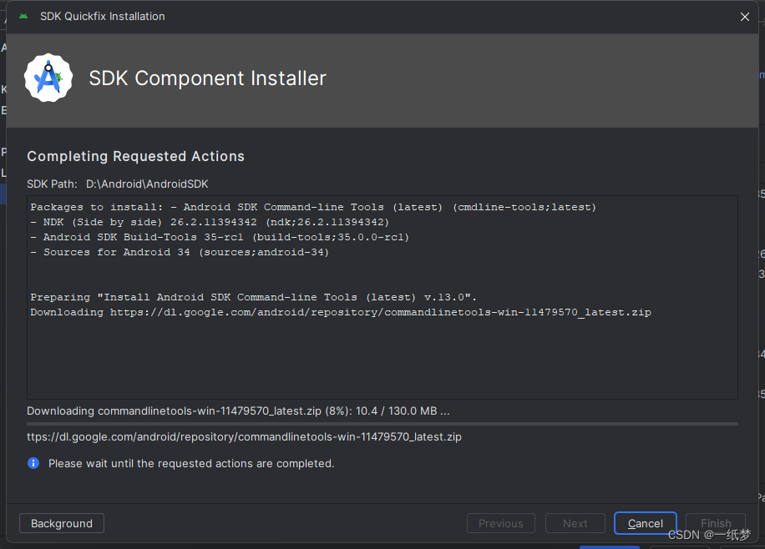Click the SDK Path value D:\Android\AndroidSDK
The height and width of the screenshot is (549, 765).
147,184
